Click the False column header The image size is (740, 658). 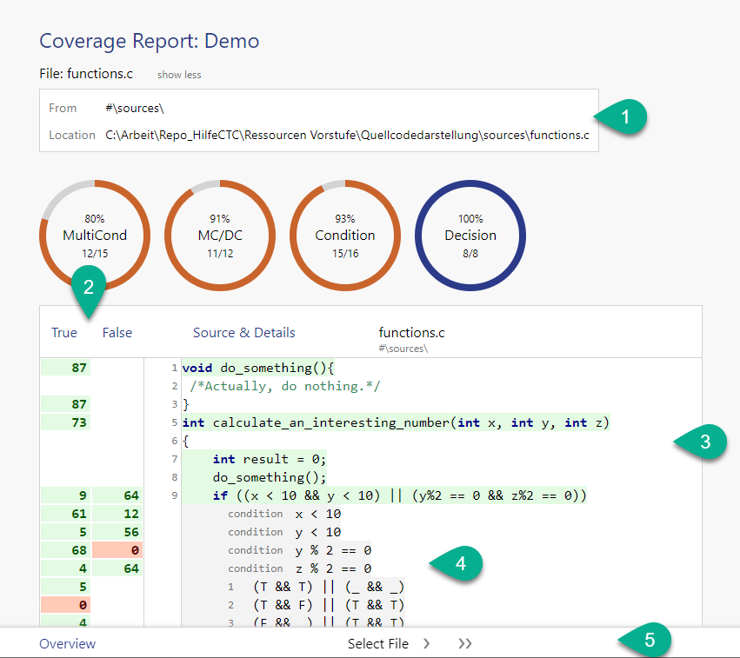[x=117, y=333]
